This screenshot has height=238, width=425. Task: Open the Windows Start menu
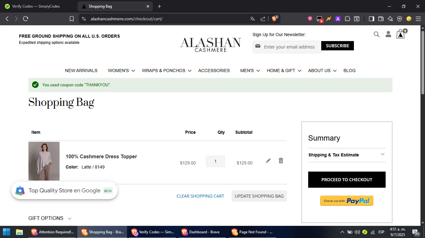(6, 232)
